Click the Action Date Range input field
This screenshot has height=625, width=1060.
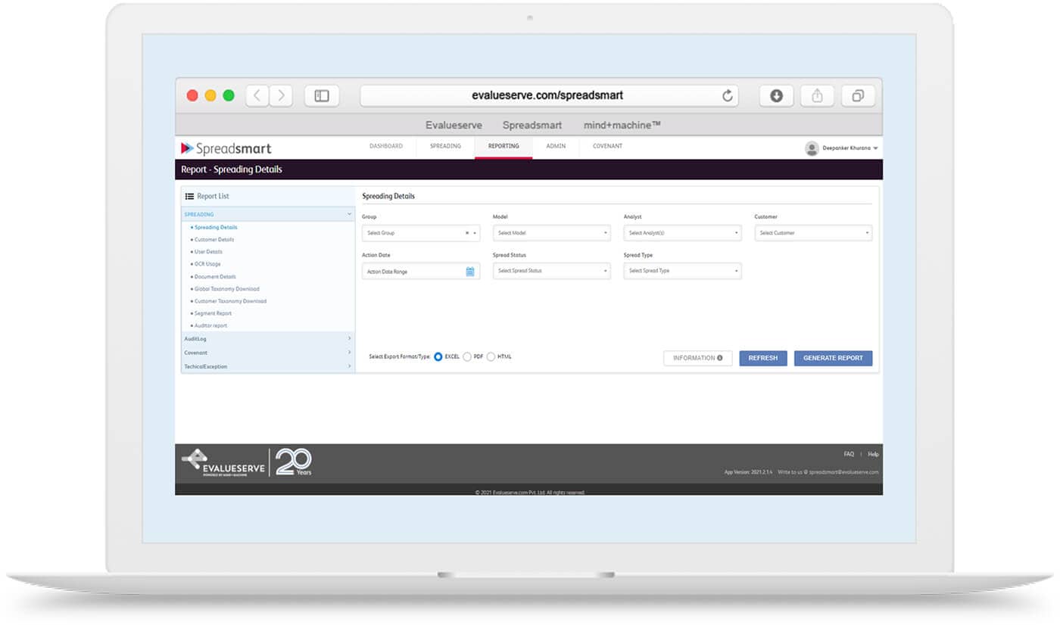click(421, 271)
